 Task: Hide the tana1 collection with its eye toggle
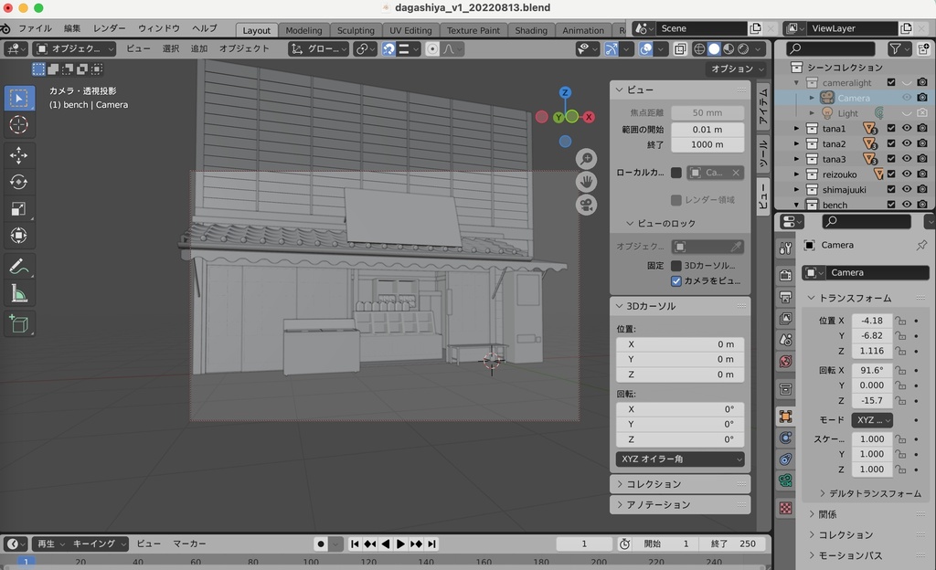coord(908,129)
